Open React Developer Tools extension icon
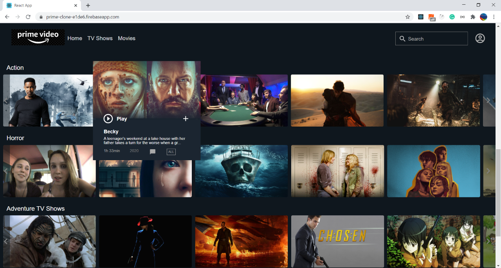The image size is (501, 268). (x=421, y=17)
